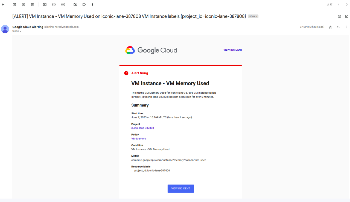Open the Labels icon

84,5
